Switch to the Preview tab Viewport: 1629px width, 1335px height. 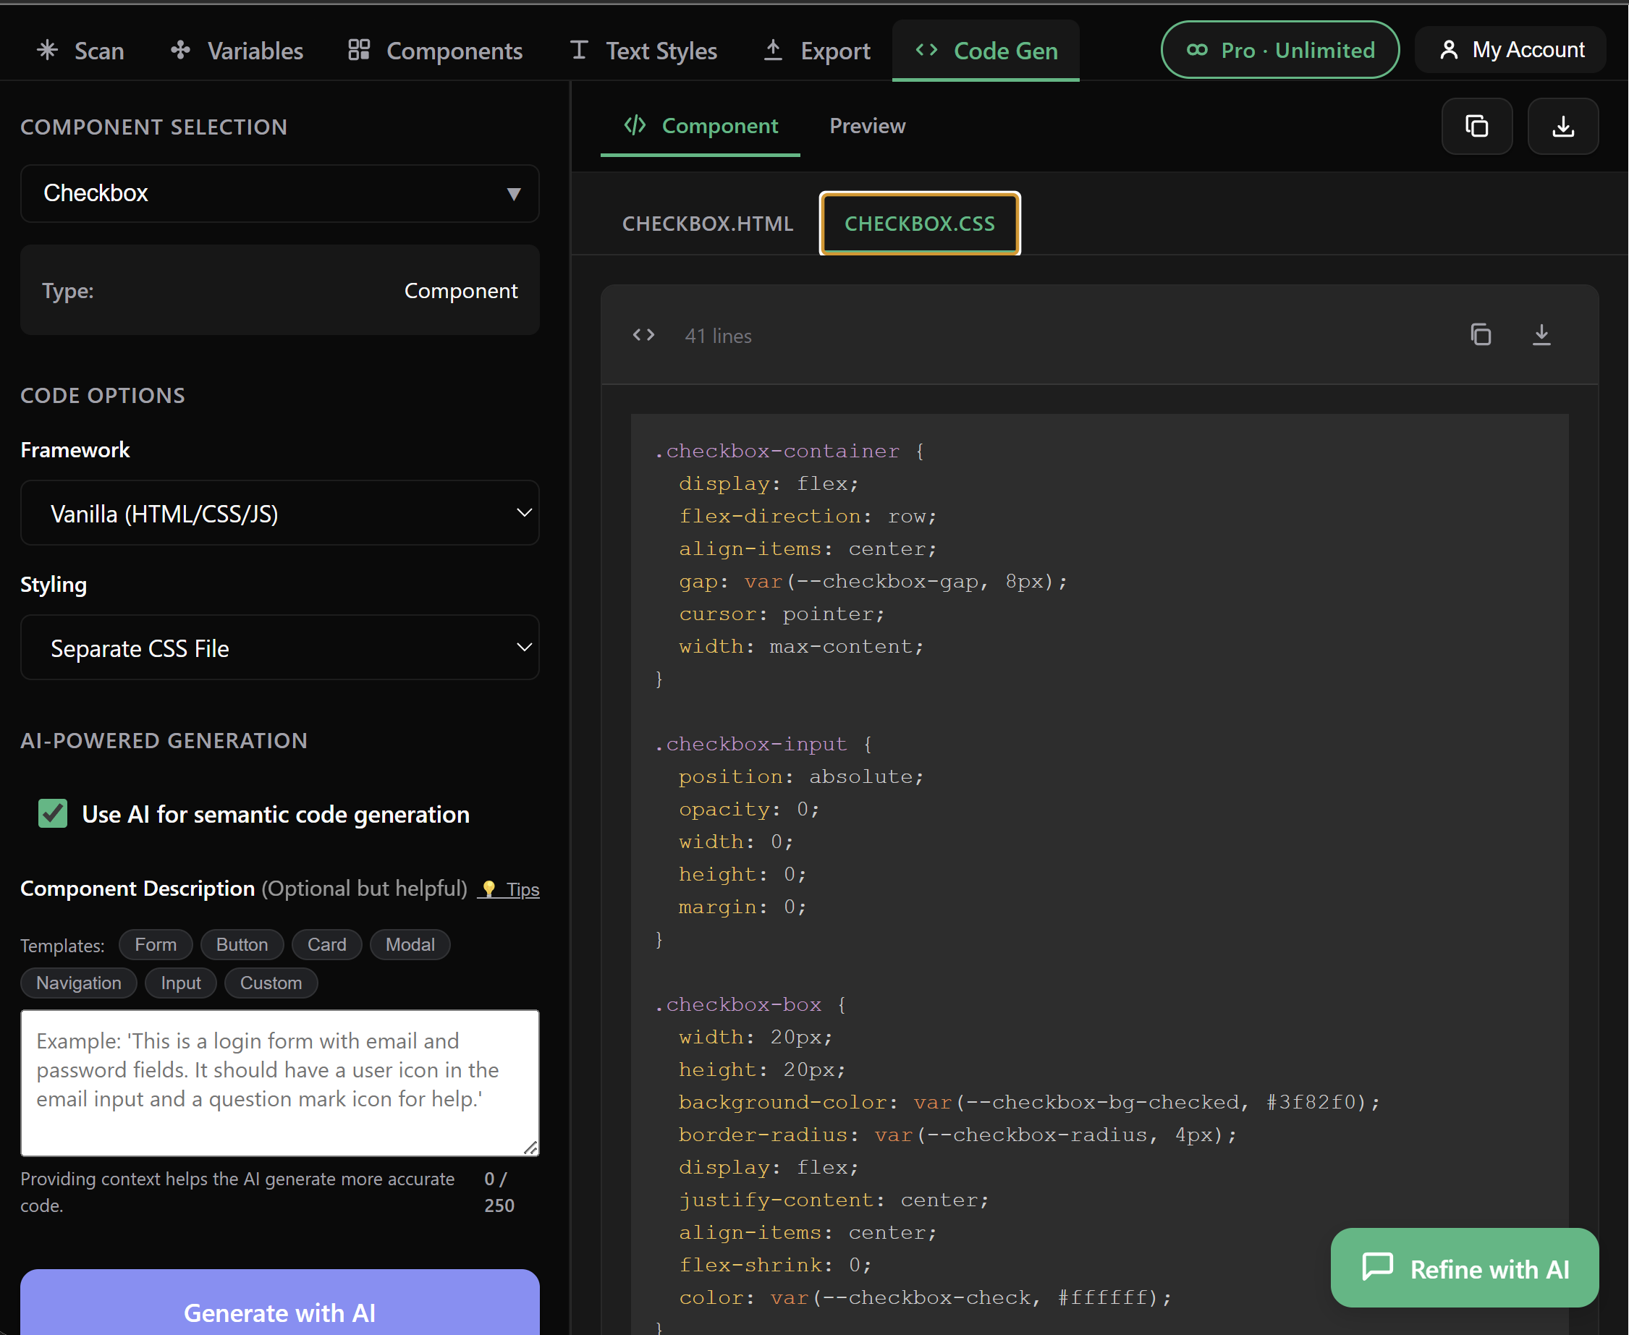pyautogui.click(x=868, y=126)
